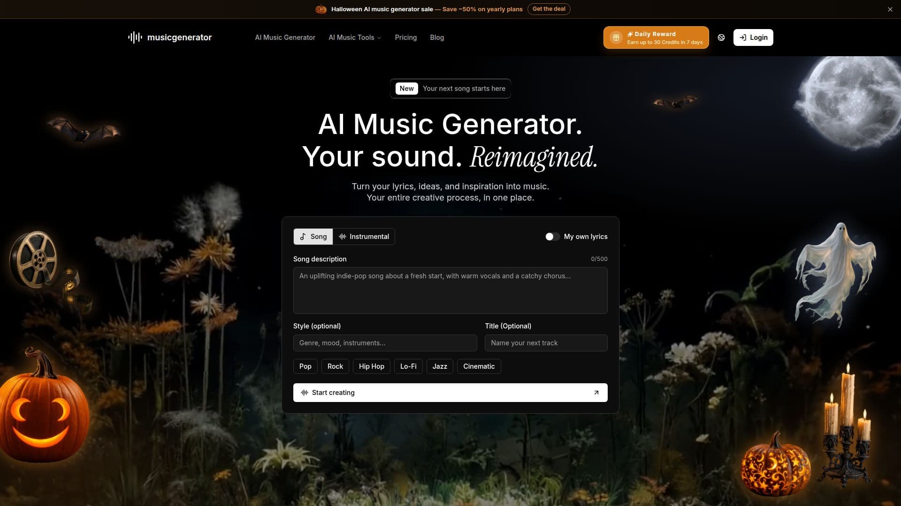Click the musicgenerator waveform logo icon
Image resolution: width=901 pixels, height=506 pixels.
click(135, 37)
